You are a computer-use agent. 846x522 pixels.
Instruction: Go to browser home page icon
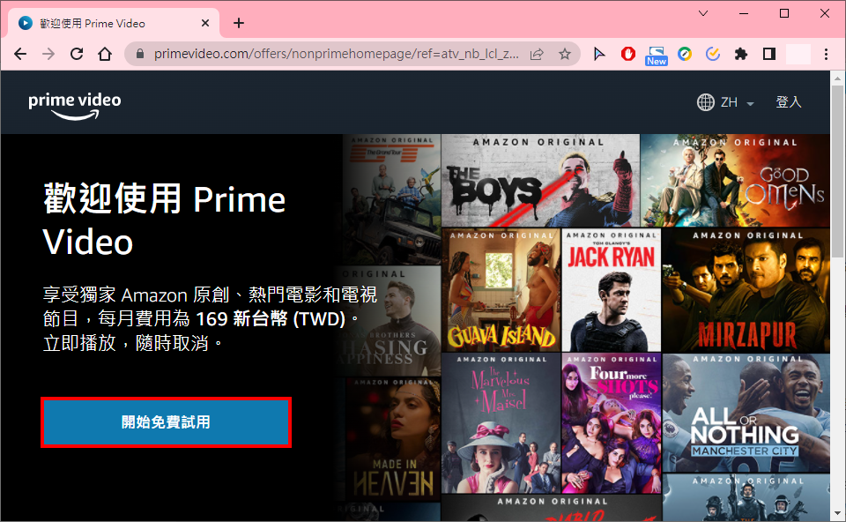tap(105, 54)
